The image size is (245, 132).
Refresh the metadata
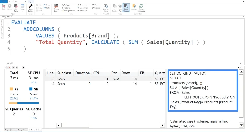pos(141,8)
